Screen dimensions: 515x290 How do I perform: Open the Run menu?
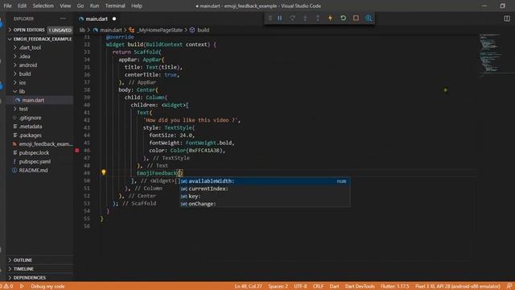coord(94,6)
